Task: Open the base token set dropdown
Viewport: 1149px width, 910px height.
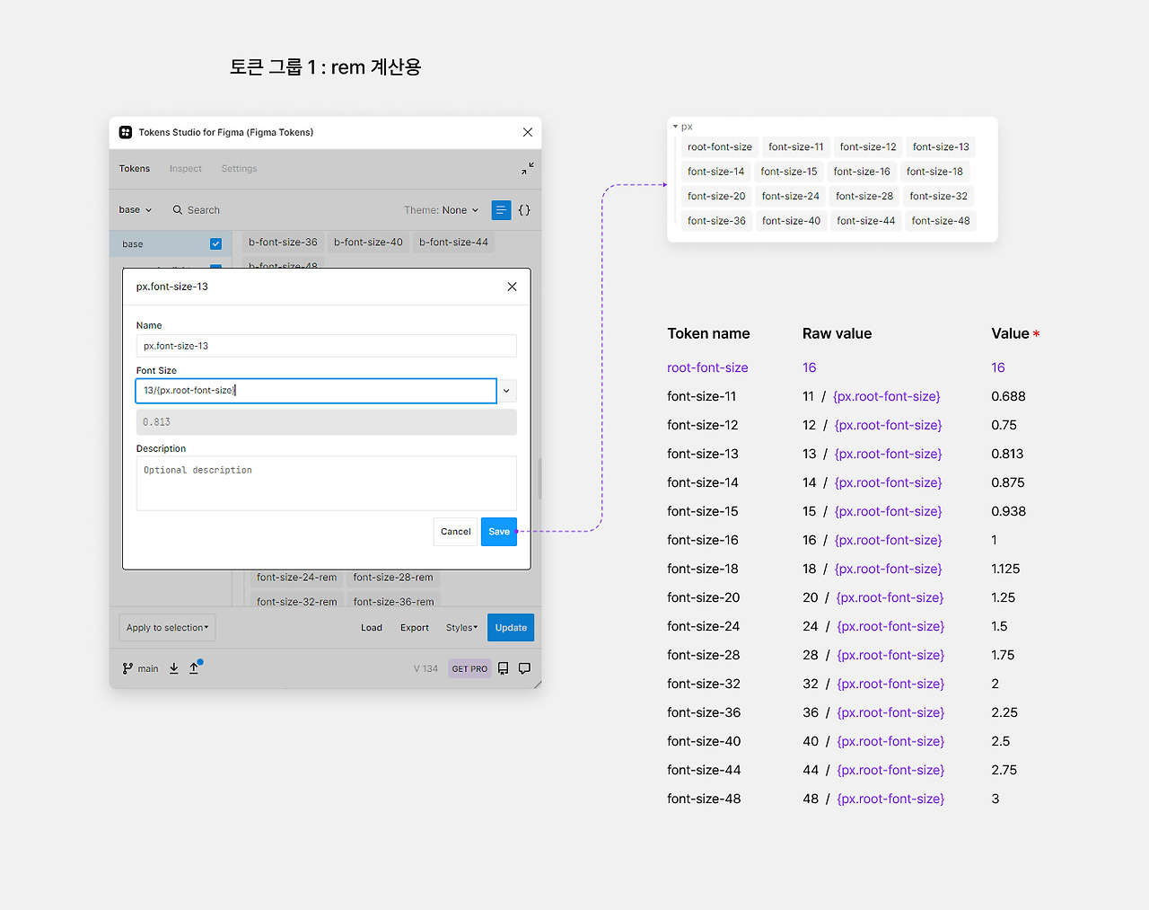Action: coord(136,210)
